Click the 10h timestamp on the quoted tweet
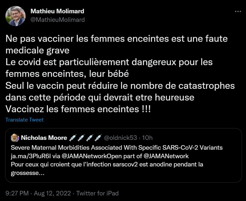This screenshot has height=201, width=246. tap(148, 138)
